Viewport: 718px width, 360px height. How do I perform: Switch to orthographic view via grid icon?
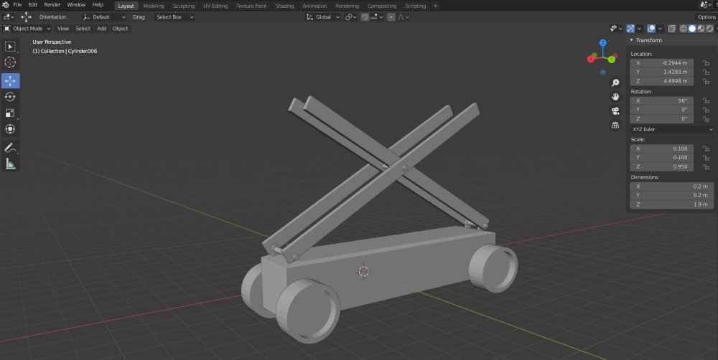coord(615,125)
